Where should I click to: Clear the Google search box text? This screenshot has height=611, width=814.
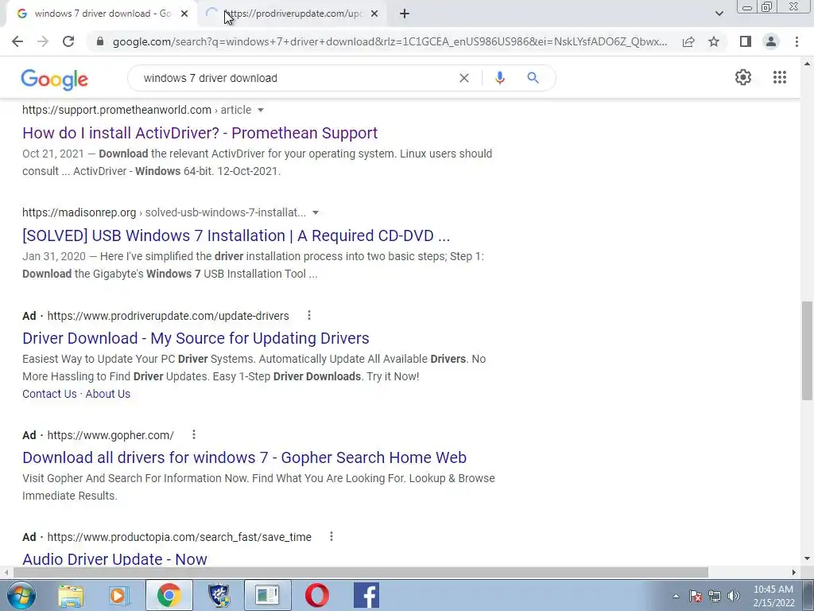pyautogui.click(x=464, y=78)
